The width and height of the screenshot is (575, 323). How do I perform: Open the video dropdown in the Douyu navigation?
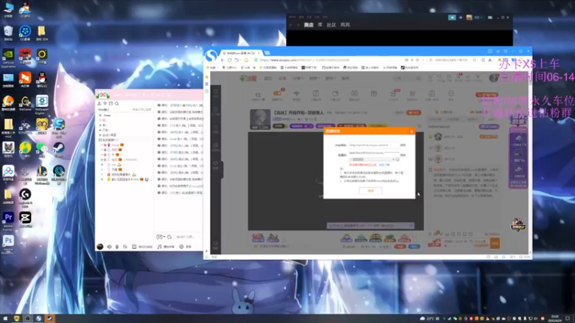(314, 78)
